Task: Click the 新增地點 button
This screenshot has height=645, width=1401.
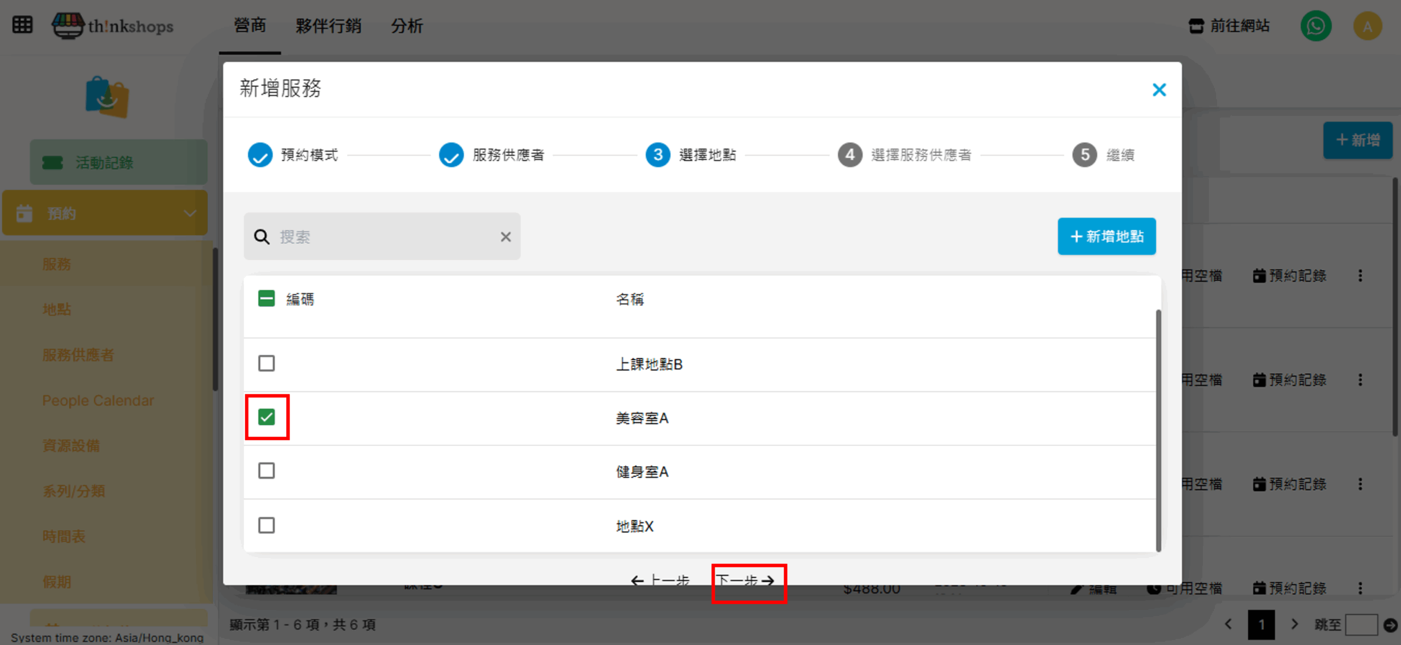Action: tap(1106, 236)
